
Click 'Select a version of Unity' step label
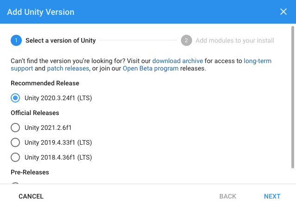coord(61,40)
